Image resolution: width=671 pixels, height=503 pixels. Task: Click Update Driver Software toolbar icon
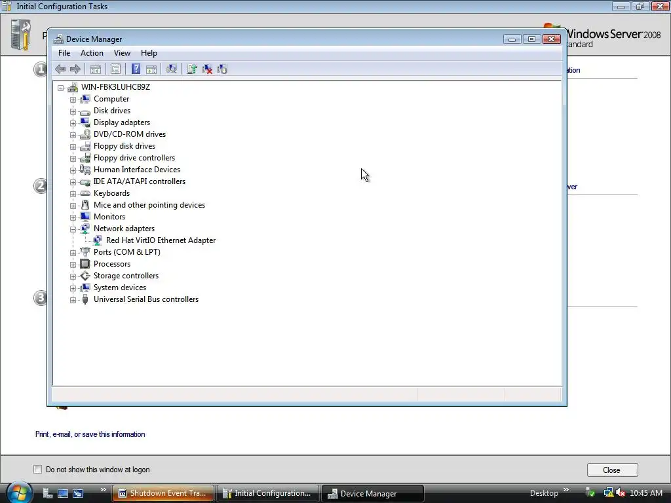click(192, 69)
